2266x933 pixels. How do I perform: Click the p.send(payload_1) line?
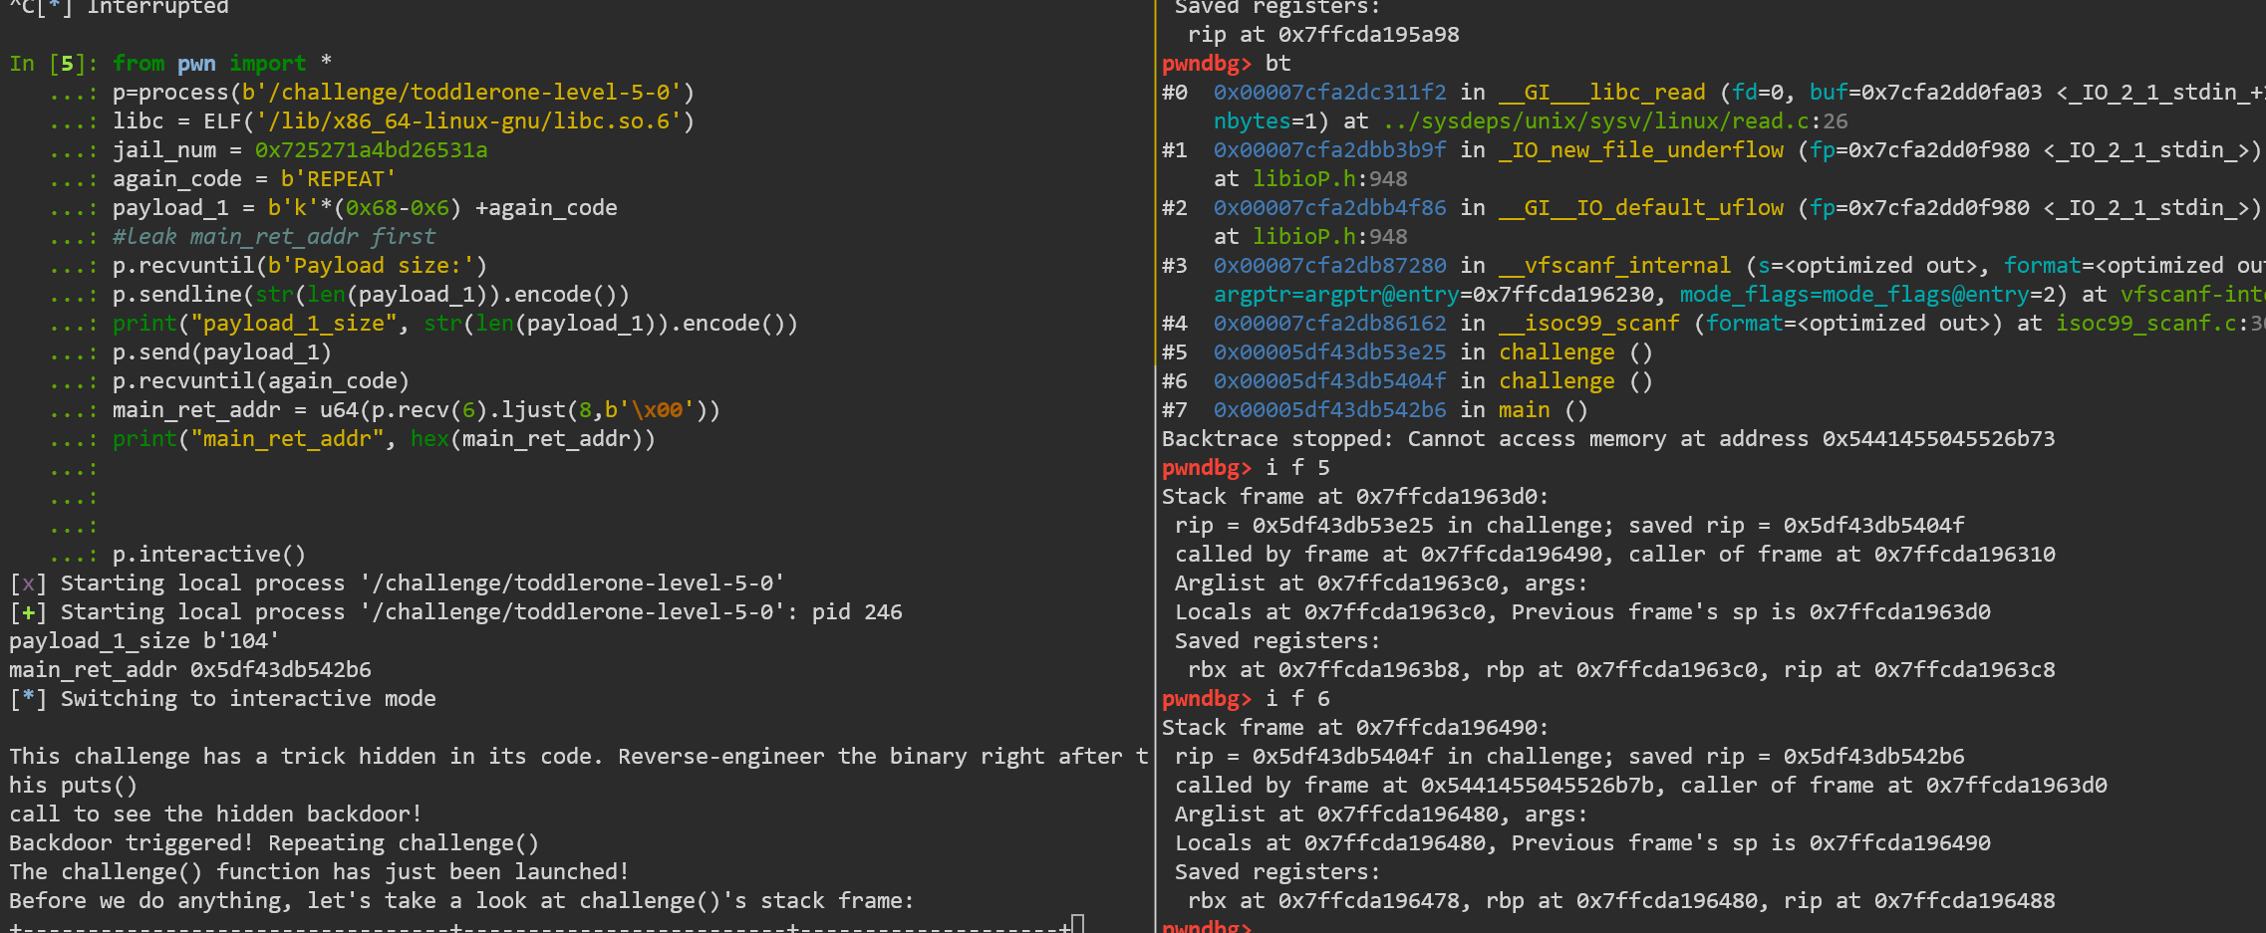click(222, 352)
